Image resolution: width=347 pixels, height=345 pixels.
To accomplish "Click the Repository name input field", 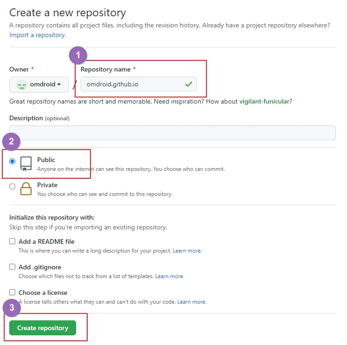I will (139, 84).
